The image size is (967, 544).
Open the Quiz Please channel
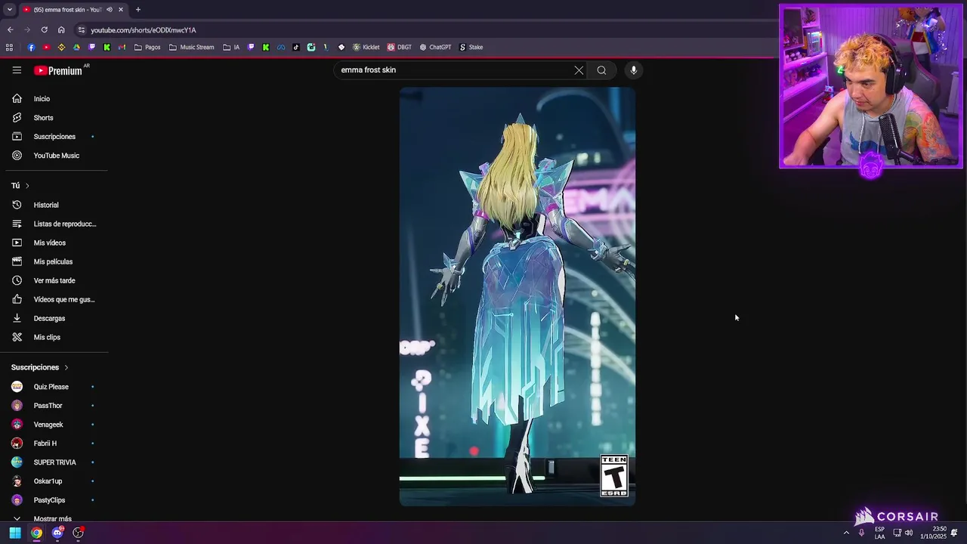53,387
